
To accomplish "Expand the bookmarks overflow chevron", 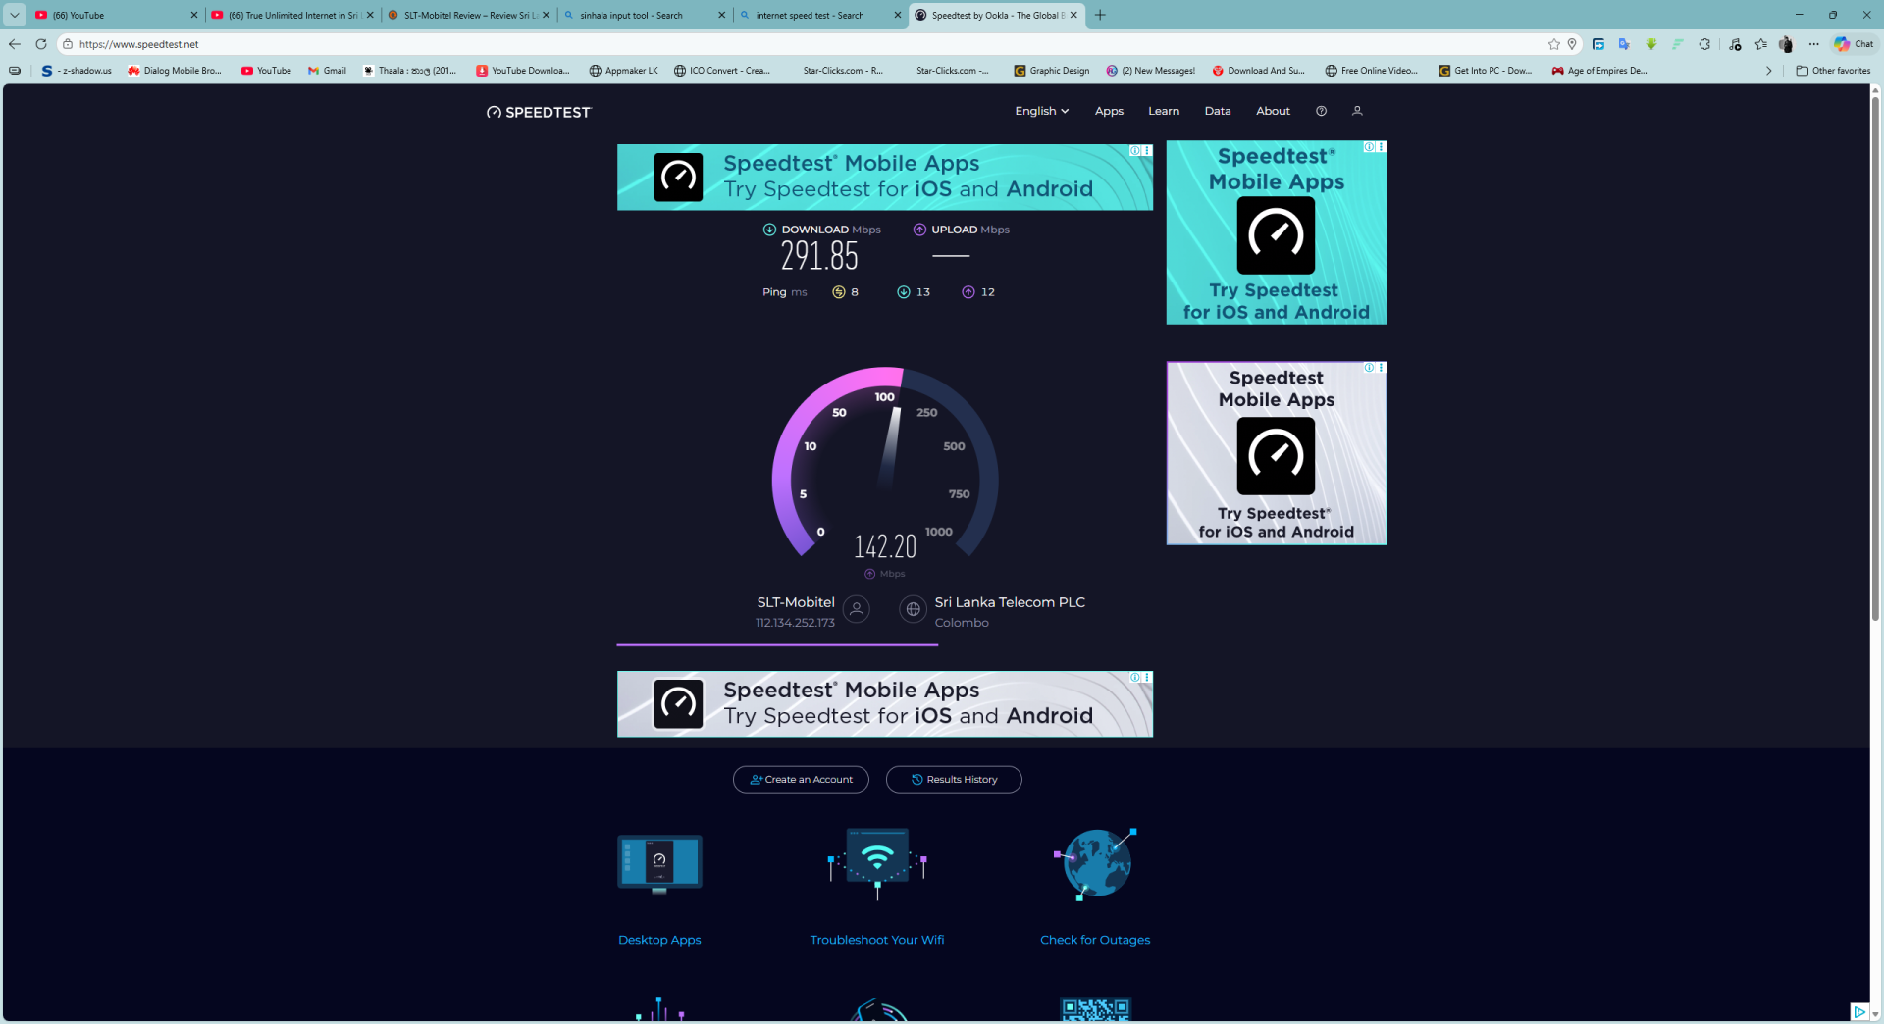I will tap(1768, 71).
